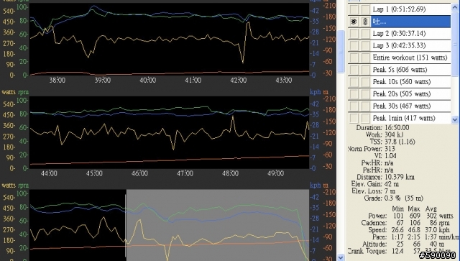Tick the second-column box beside Peak 5s
Viewport: 460px width, 261px height.
point(365,70)
